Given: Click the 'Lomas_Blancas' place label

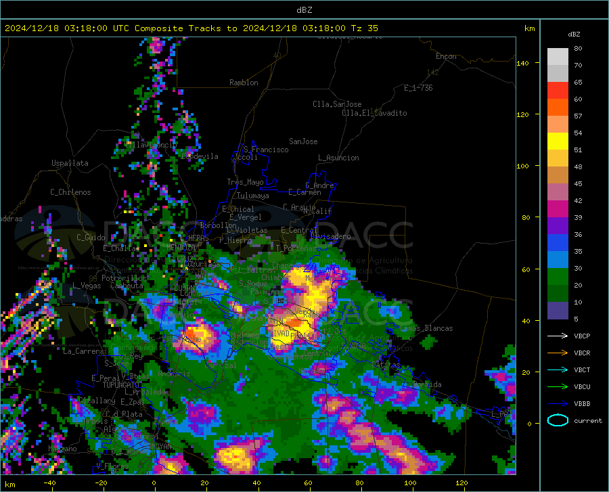Looking at the screenshot, I should point(426,328).
